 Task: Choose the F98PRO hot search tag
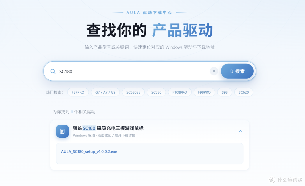tap(204, 92)
